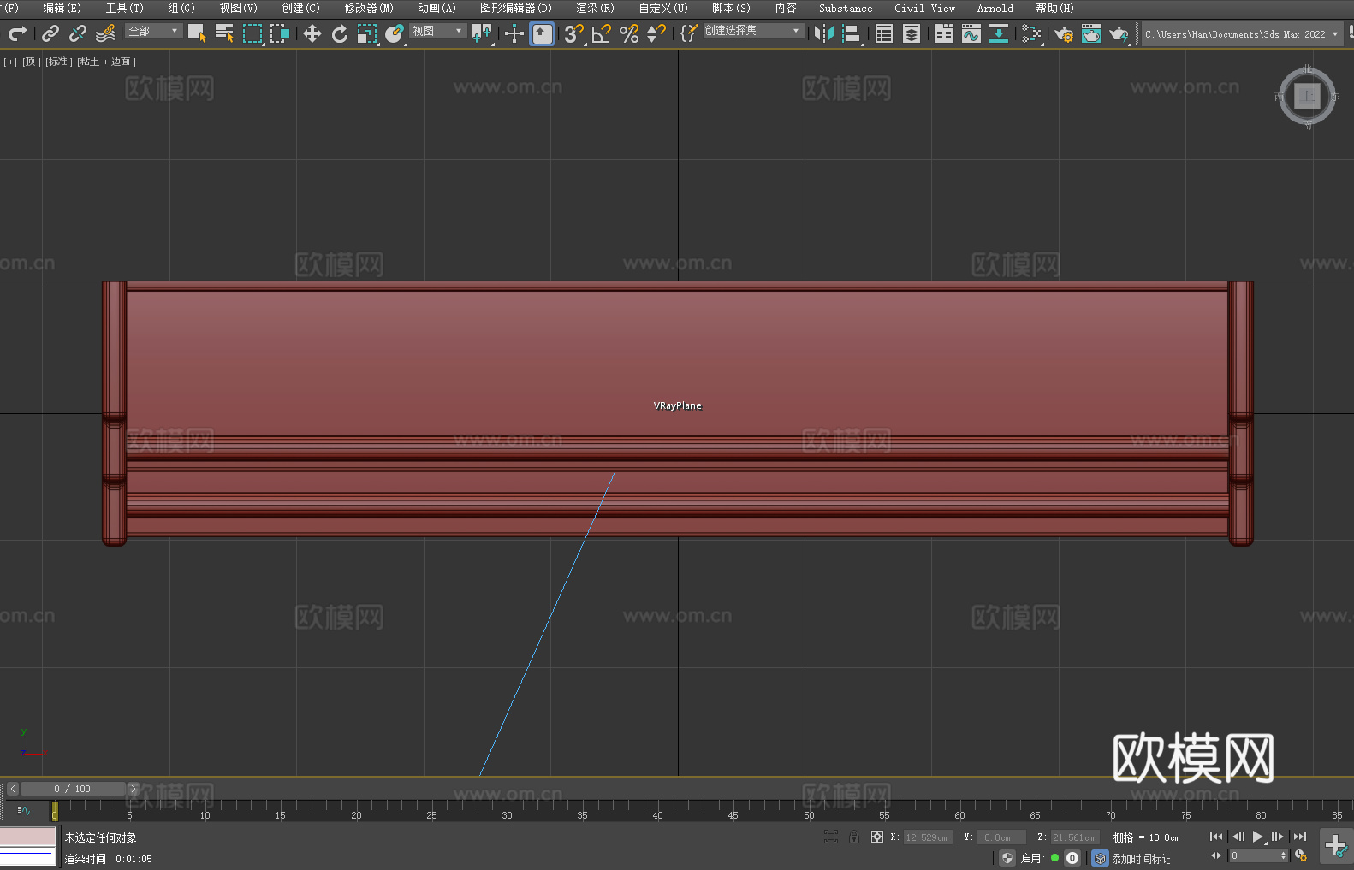This screenshot has width=1354, height=870.
Task: Click the [顶] viewport view label
Action: (32, 62)
